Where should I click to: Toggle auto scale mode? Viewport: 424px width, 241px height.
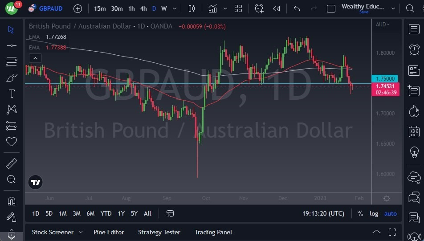tap(391, 213)
